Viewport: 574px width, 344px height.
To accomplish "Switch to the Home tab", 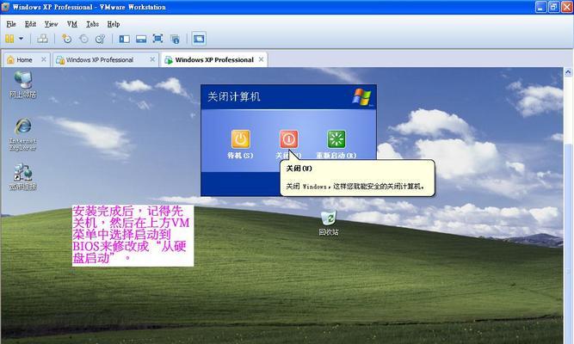I will pyautogui.click(x=24, y=59).
